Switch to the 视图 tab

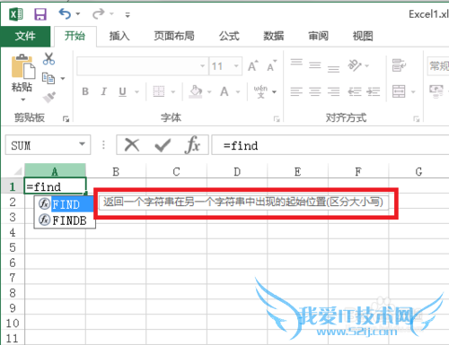363,36
